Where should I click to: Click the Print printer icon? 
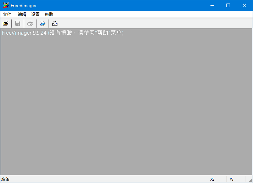tap(30, 24)
